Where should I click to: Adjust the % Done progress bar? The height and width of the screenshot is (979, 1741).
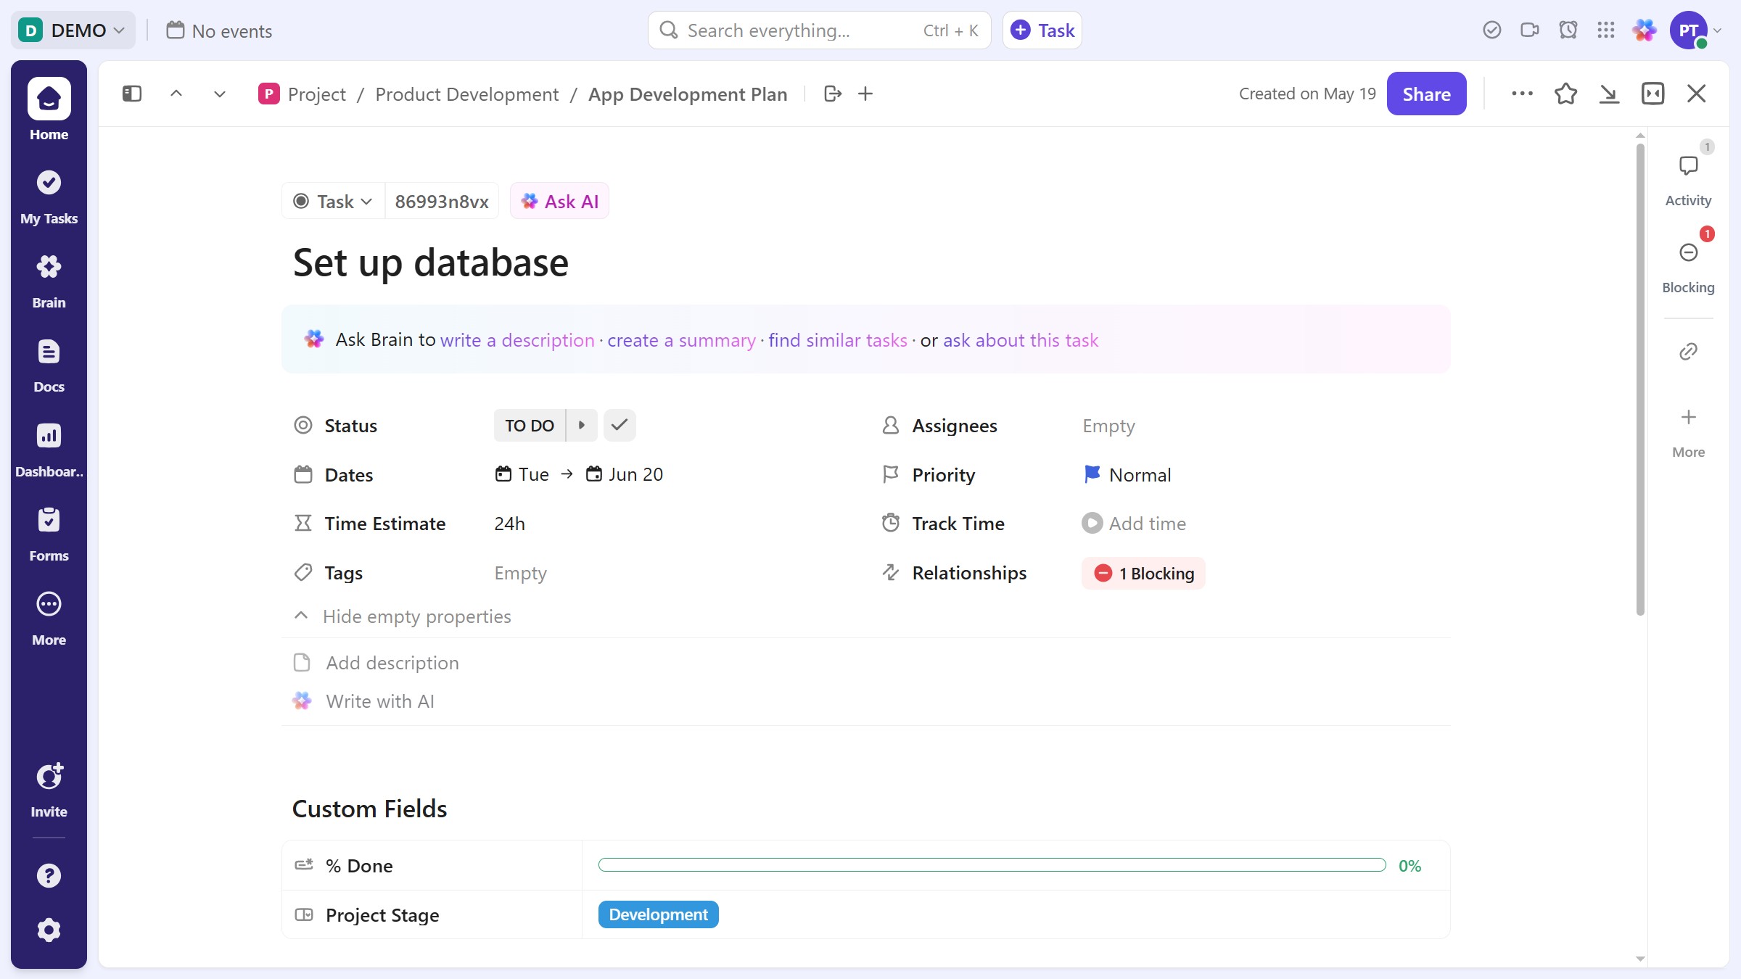pyautogui.click(x=991, y=865)
